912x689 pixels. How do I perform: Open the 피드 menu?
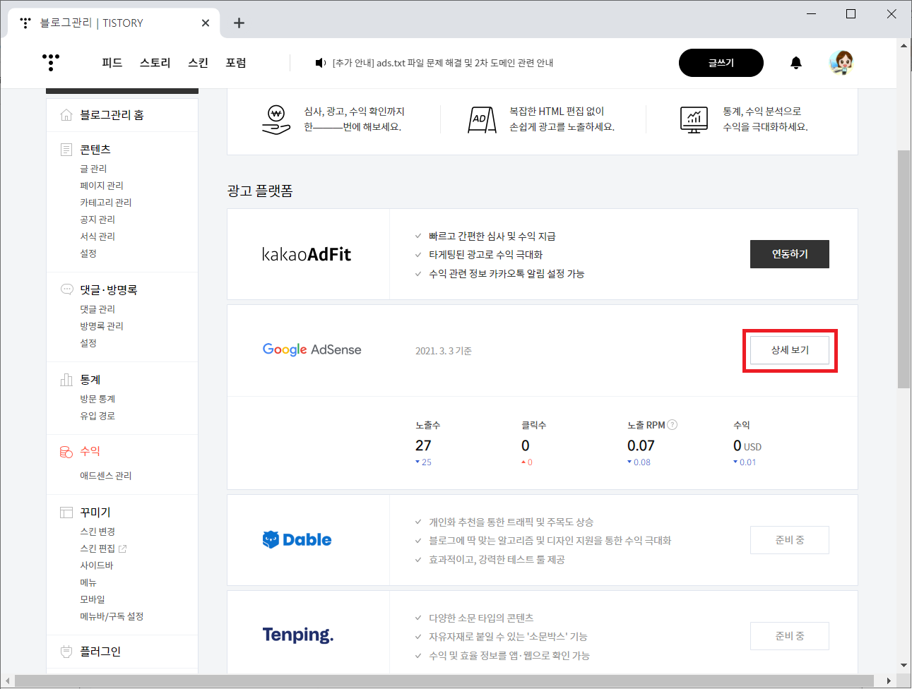[112, 63]
